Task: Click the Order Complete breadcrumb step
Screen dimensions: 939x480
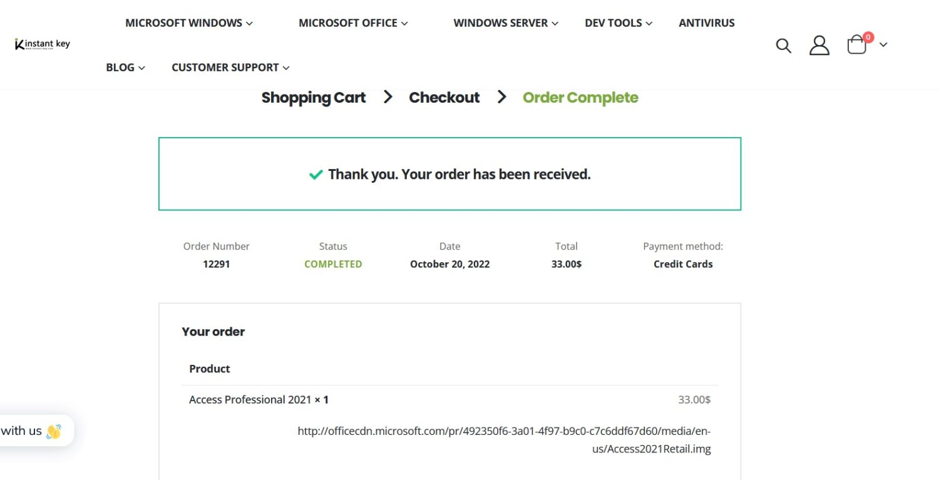Action: pyautogui.click(x=580, y=98)
